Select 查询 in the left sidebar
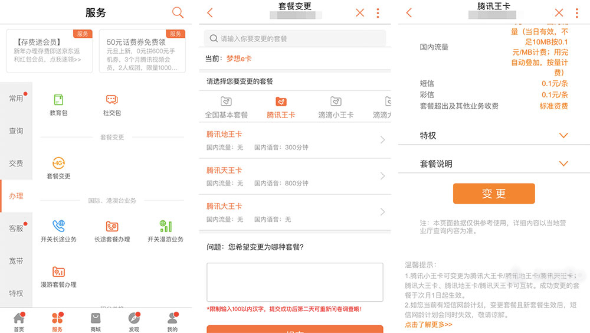The height and width of the screenshot is (333, 590). pyautogui.click(x=16, y=130)
